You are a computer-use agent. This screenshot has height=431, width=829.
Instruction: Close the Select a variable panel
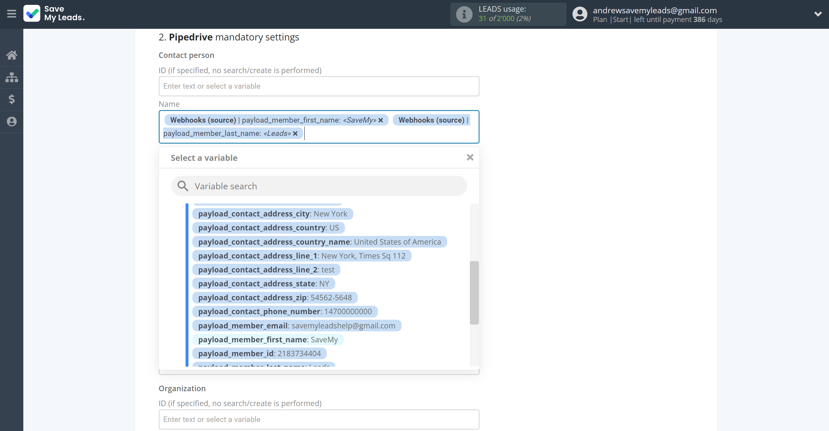click(x=470, y=158)
